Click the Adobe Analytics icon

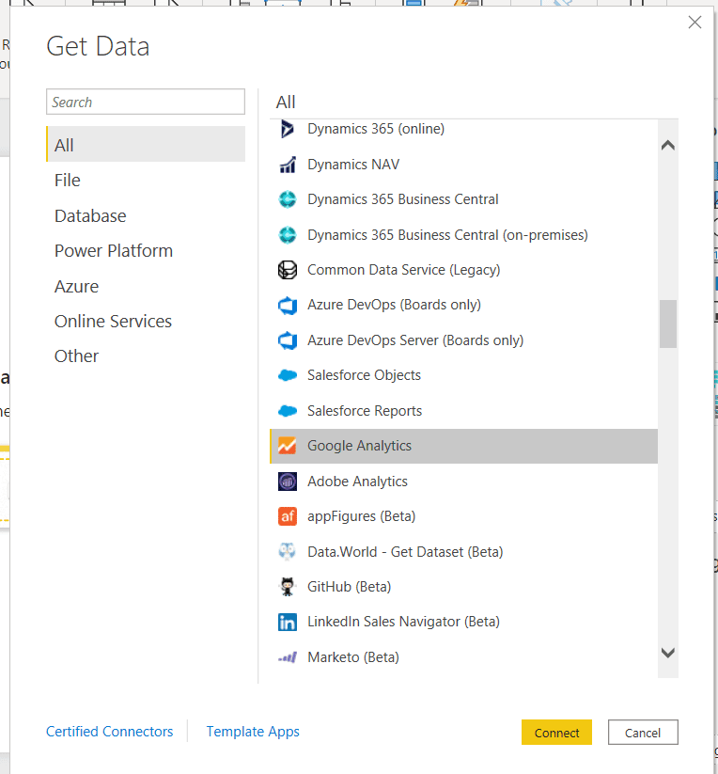click(x=288, y=482)
